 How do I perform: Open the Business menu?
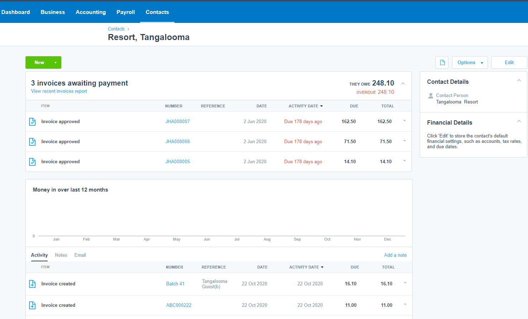(x=53, y=12)
